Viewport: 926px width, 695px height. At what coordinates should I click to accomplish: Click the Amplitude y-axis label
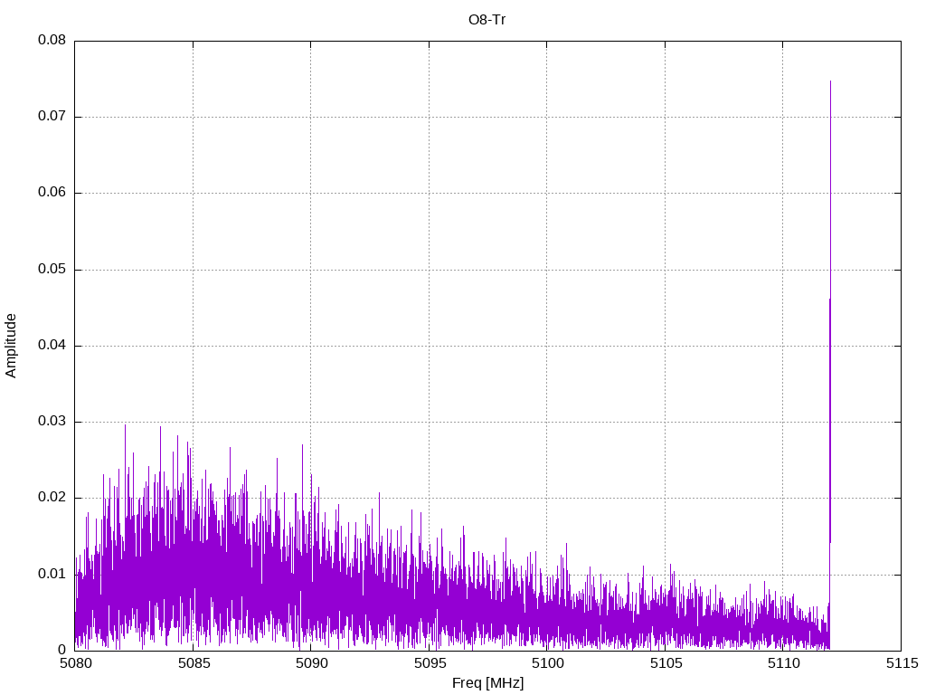tap(11, 345)
